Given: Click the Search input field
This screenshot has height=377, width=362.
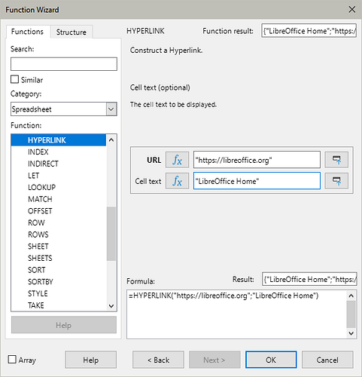Looking at the screenshot, I should click(x=64, y=64).
